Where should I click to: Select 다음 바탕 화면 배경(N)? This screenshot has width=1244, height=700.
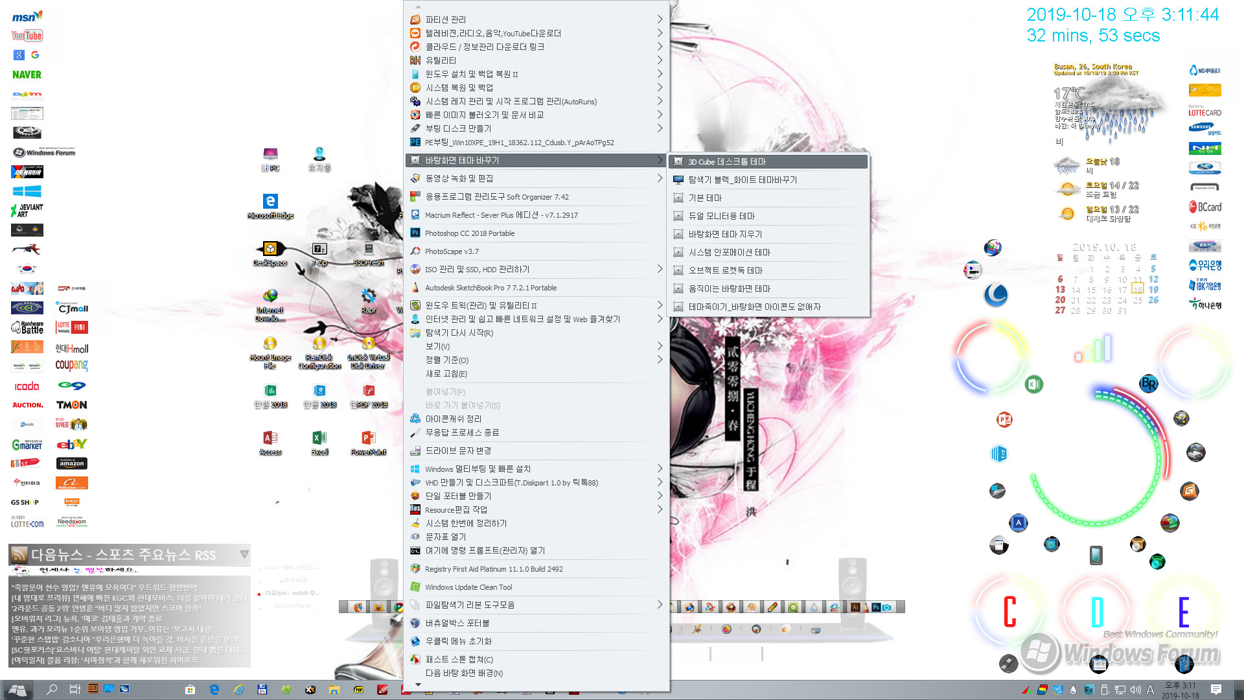(536, 673)
